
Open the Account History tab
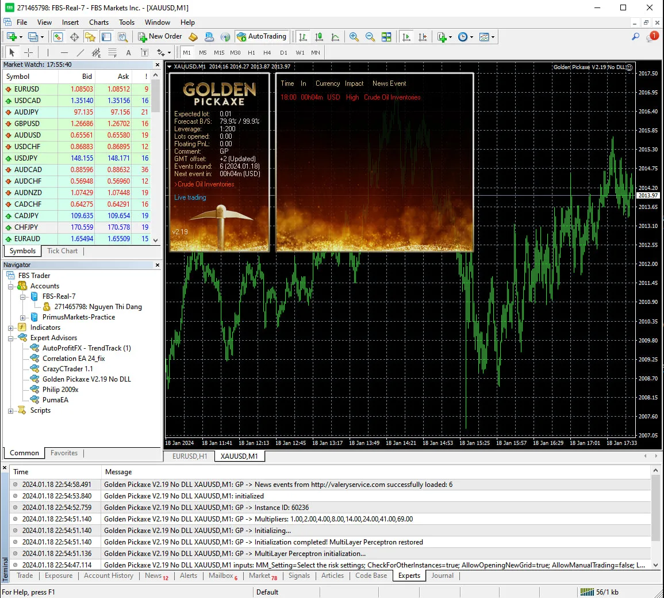tap(109, 576)
